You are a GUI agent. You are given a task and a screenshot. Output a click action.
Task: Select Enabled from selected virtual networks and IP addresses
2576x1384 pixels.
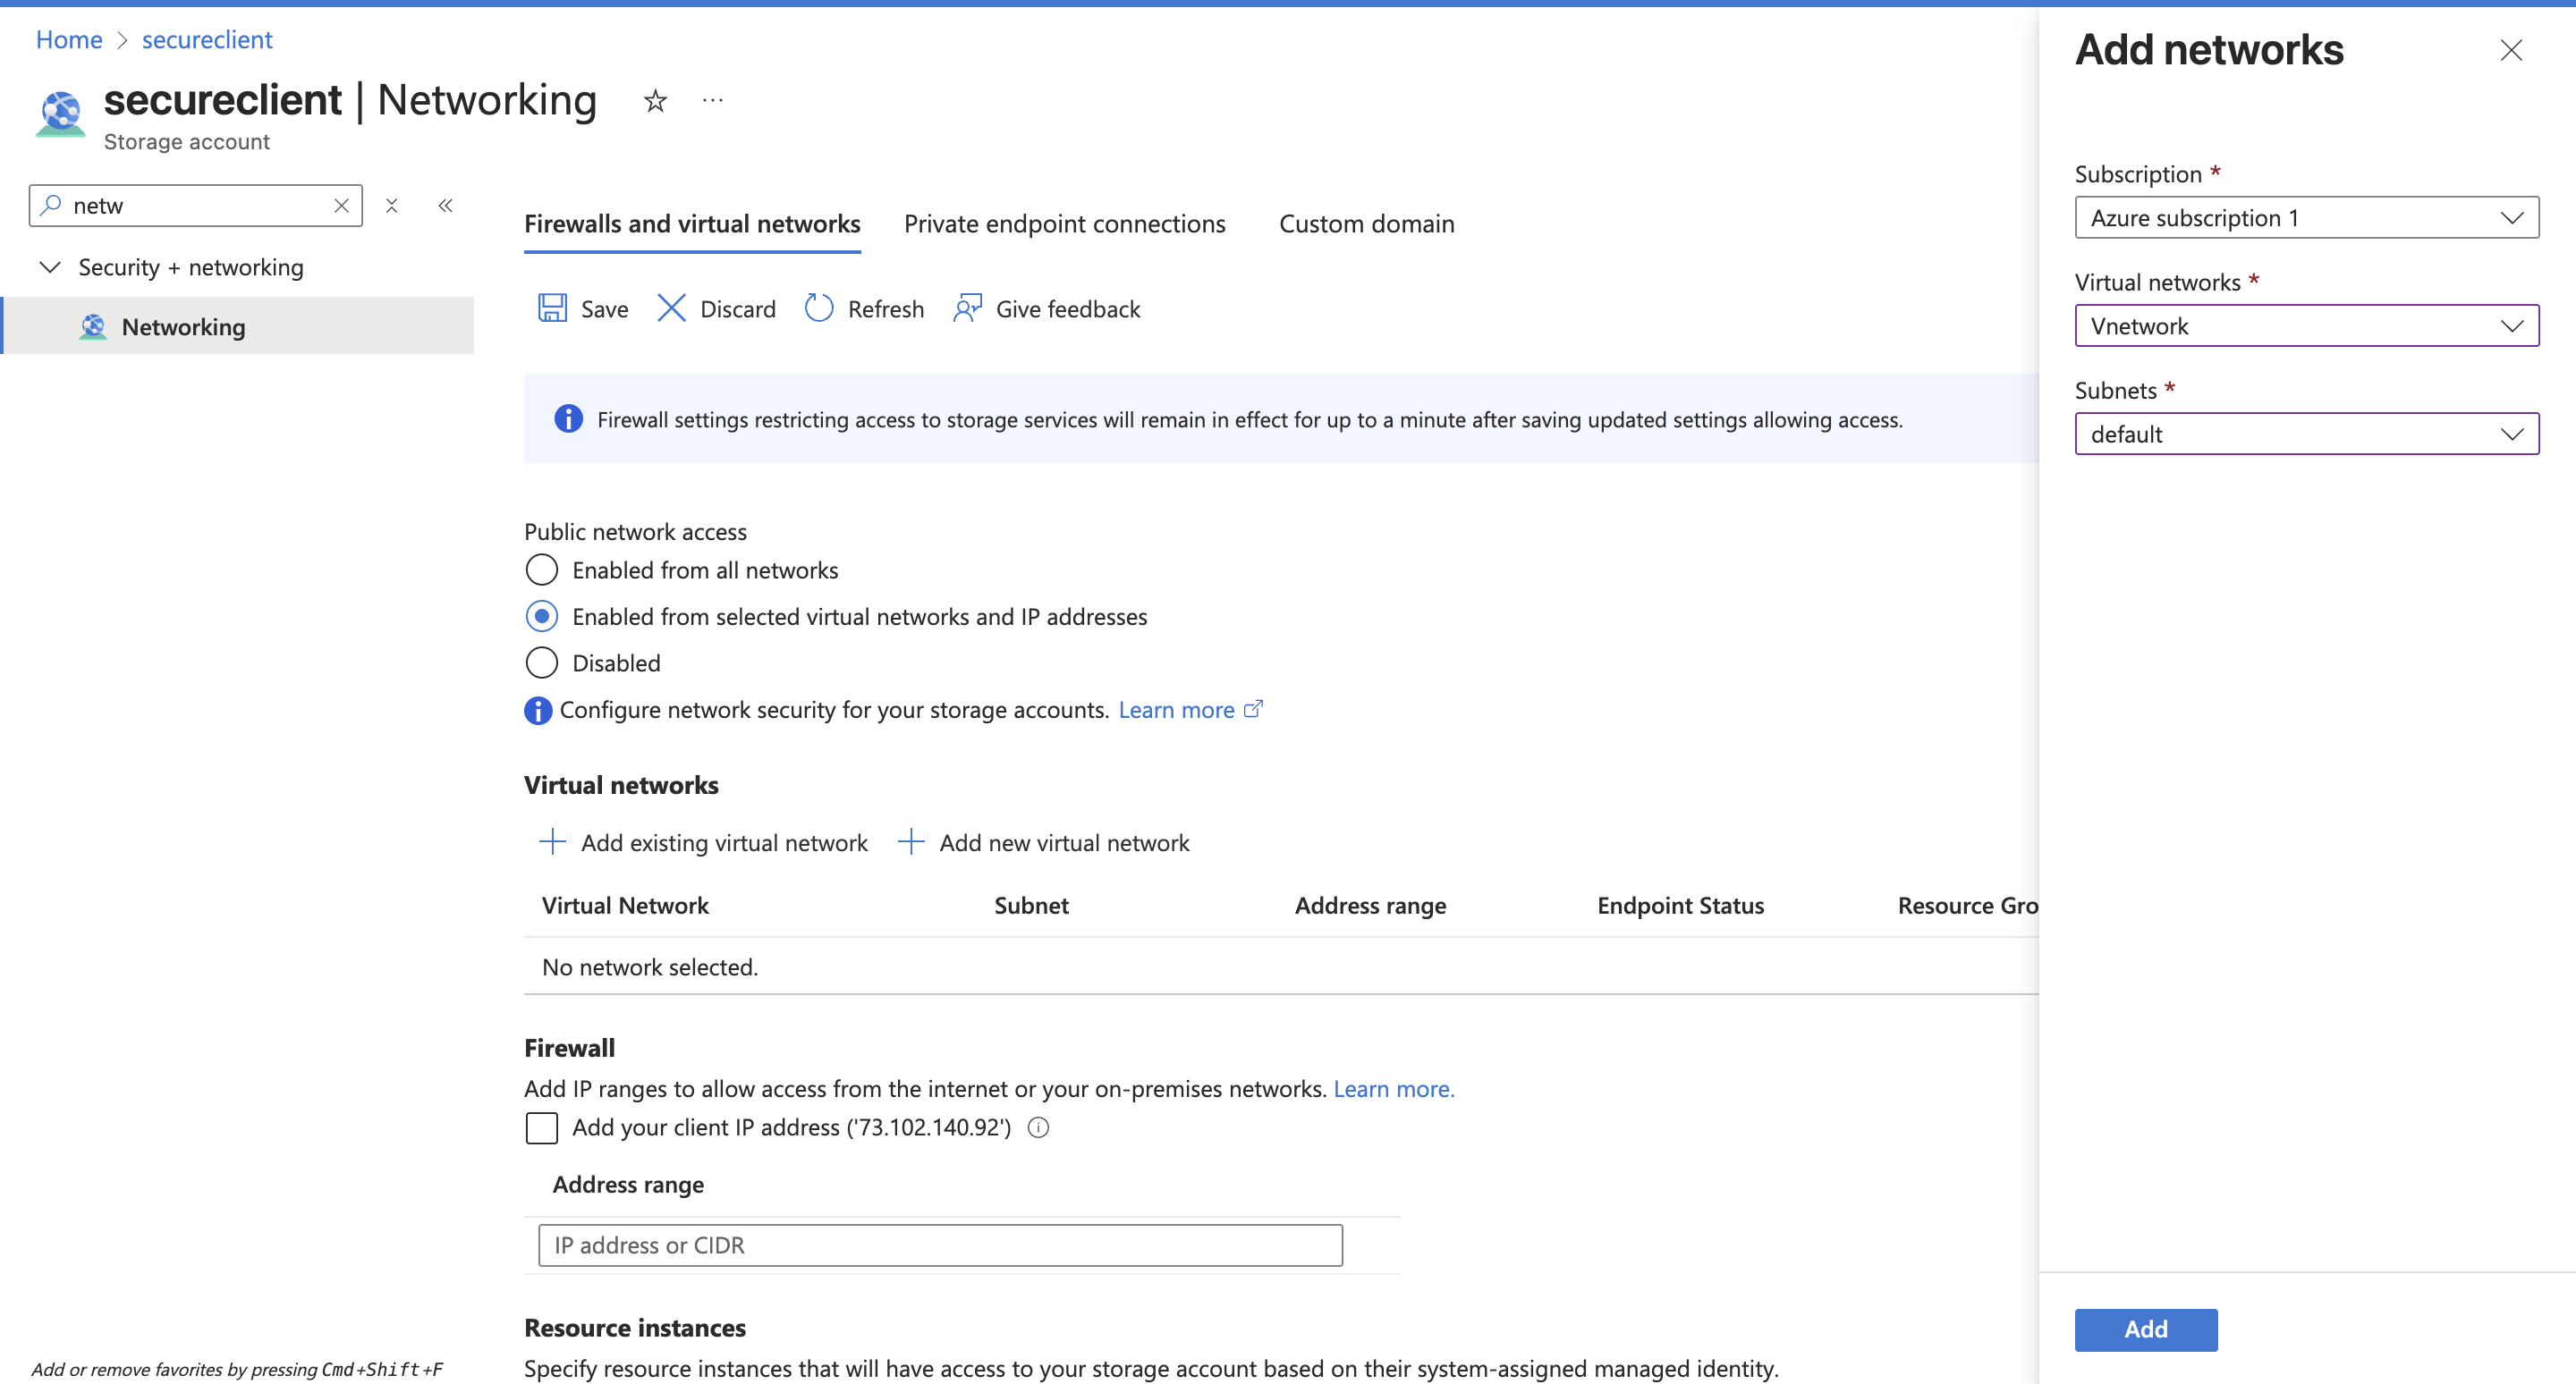pos(541,617)
